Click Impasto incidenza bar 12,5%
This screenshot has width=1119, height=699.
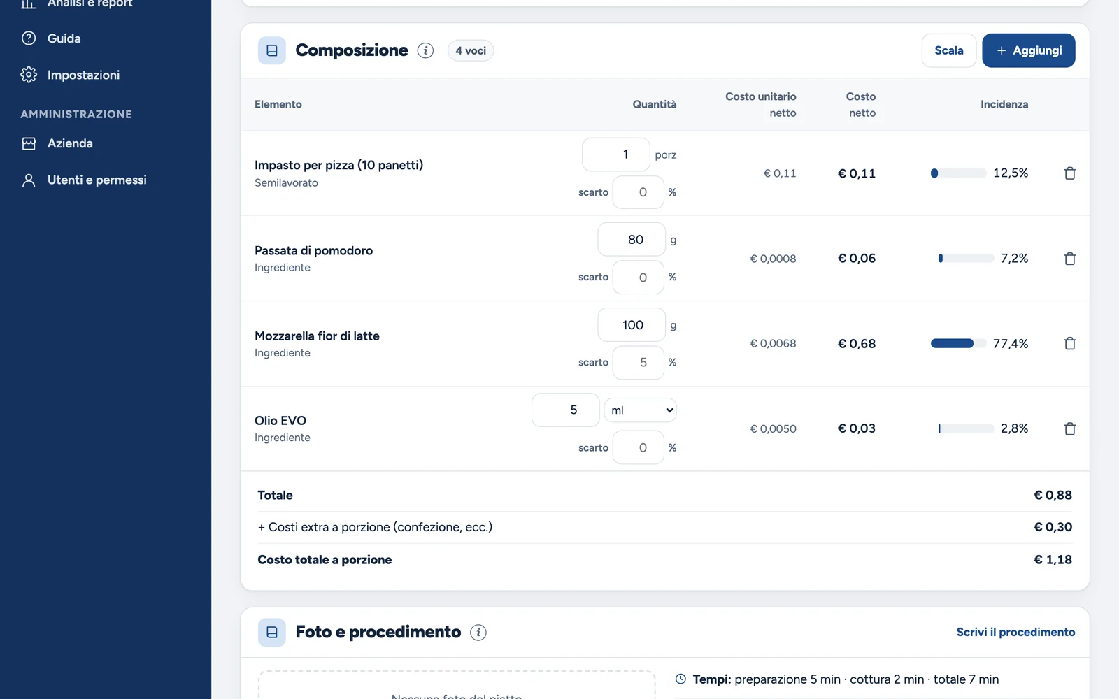(x=959, y=173)
